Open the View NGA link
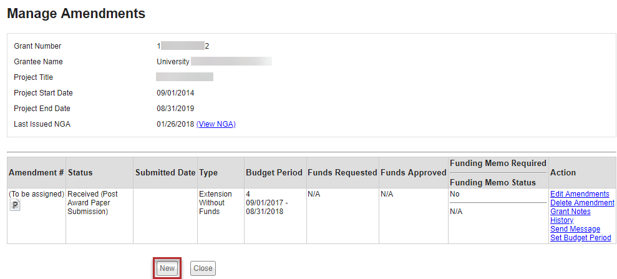Image resolution: width=617 pixels, height=279 pixels. pyautogui.click(x=216, y=124)
